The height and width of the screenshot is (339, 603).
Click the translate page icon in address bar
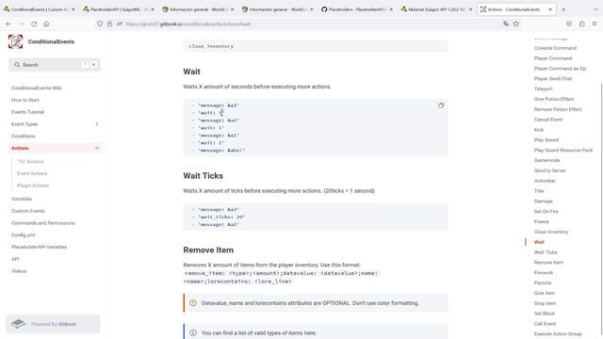click(x=506, y=24)
